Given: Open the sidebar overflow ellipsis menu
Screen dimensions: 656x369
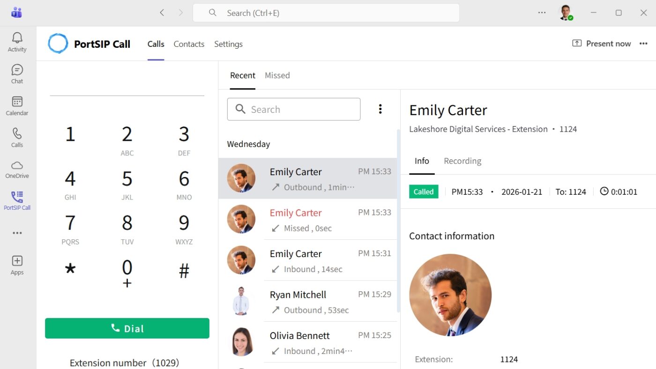Looking at the screenshot, I should 17,233.
